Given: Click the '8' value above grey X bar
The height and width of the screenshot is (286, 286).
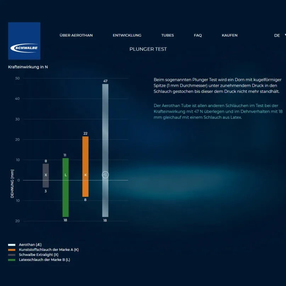Looking at the screenshot, I should [x=46, y=161].
